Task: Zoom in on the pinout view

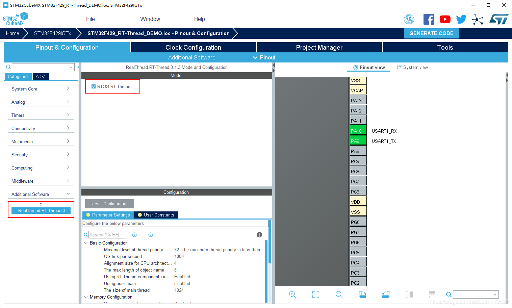Action: click(x=292, y=294)
